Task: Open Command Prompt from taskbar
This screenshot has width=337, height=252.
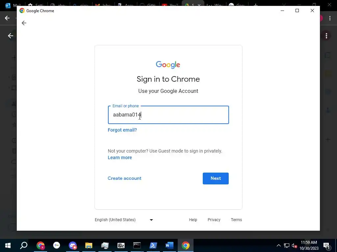Action: [x=137, y=245]
